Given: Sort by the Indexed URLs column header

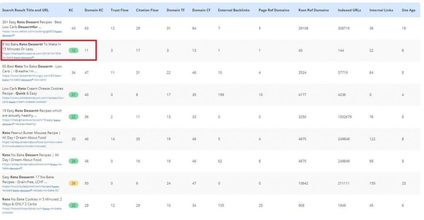Looking at the screenshot, I should [349, 10].
